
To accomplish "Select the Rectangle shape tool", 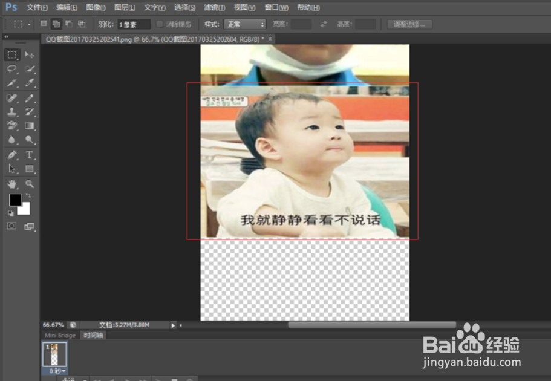I will 30,169.
